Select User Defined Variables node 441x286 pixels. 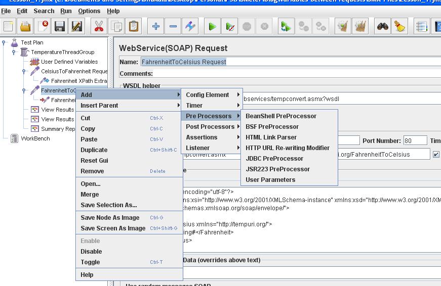(x=69, y=62)
